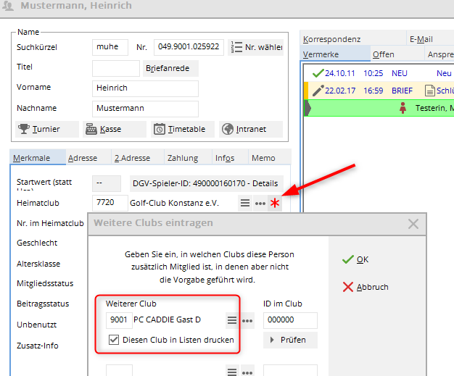Screen dimensions: 454x376
Task: Open list icon in the second empty club row
Action: [232, 371]
